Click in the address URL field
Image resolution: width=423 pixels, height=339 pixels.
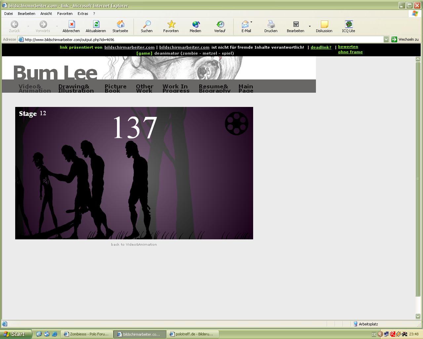203,39
